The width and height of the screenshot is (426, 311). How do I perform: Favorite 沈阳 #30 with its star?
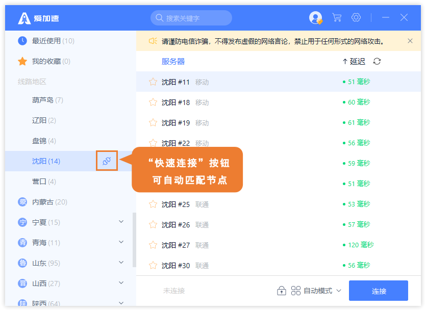[x=153, y=265]
